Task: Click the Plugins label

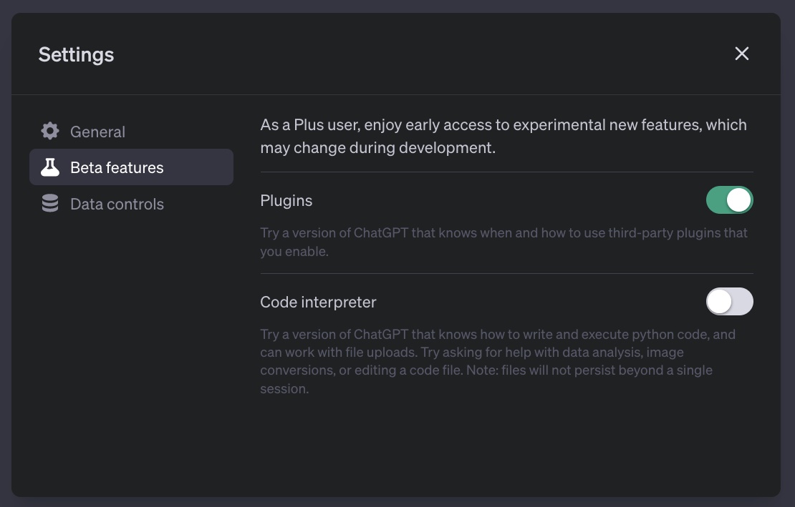Action: [x=286, y=201]
